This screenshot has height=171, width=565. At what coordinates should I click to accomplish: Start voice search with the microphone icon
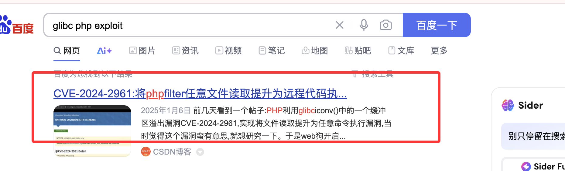[364, 25]
